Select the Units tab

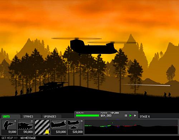pyautogui.click(x=6, y=116)
